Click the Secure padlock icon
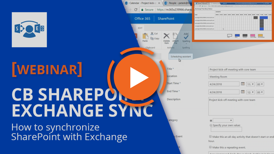274x154 pixels. pos(142,10)
